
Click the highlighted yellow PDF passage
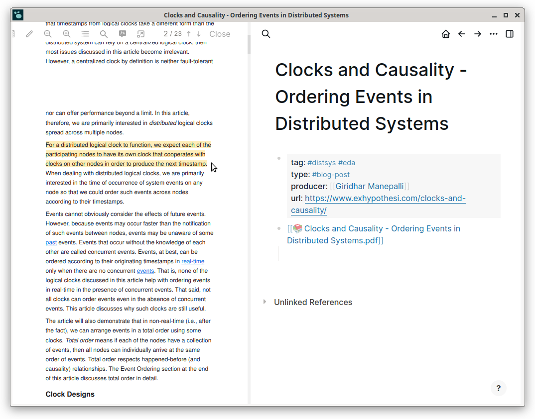click(129, 154)
